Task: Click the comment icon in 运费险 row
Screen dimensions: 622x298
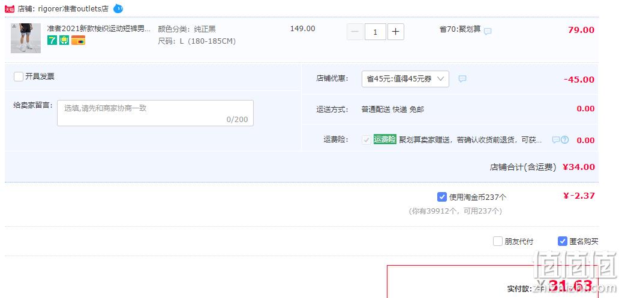Action: point(556,139)
